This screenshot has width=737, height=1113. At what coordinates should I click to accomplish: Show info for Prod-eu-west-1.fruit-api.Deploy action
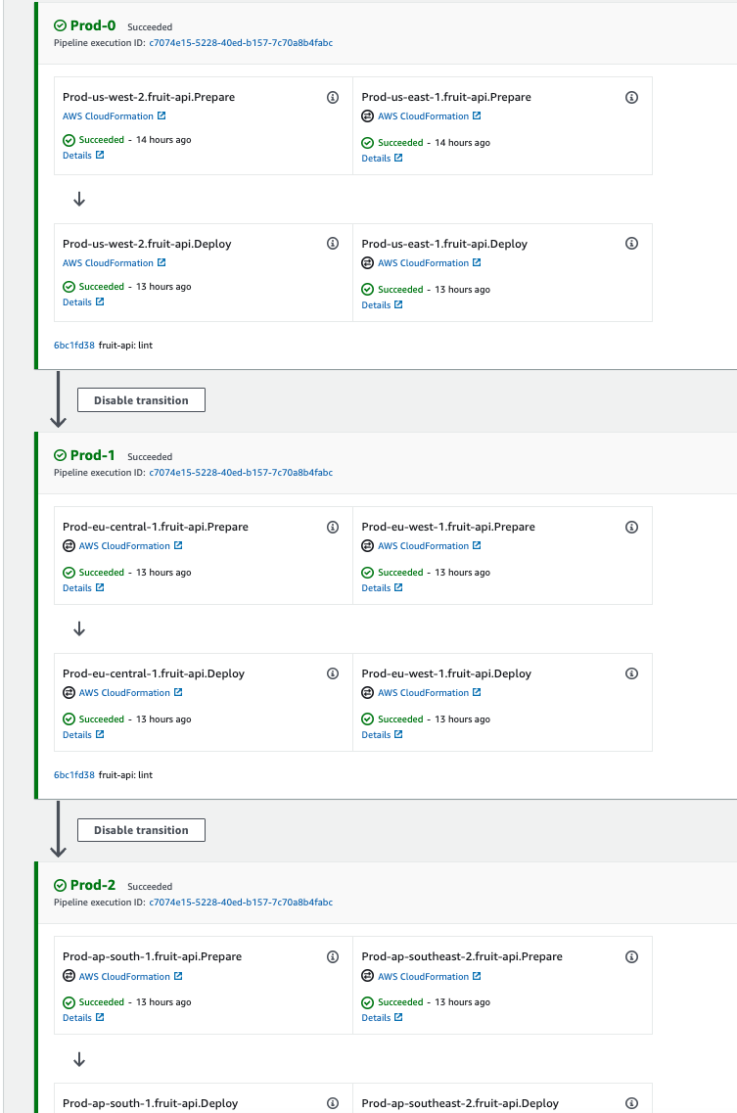tap(631, 673)
